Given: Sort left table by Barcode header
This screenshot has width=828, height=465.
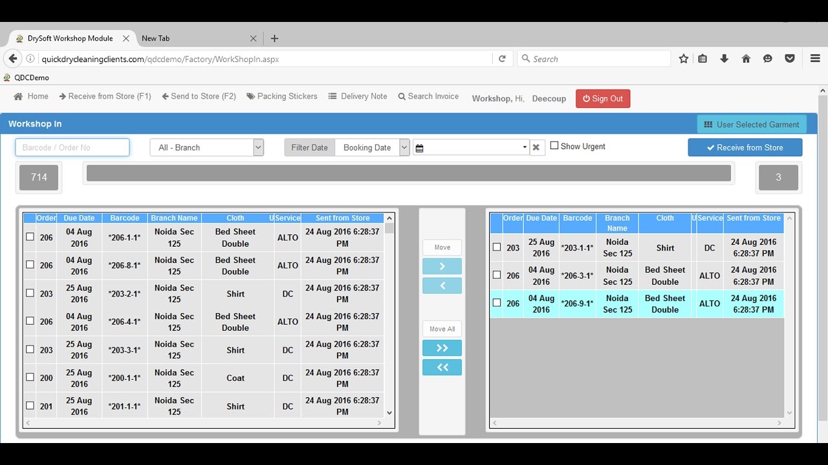Looking at the screenshot, I should coord(125,218).
